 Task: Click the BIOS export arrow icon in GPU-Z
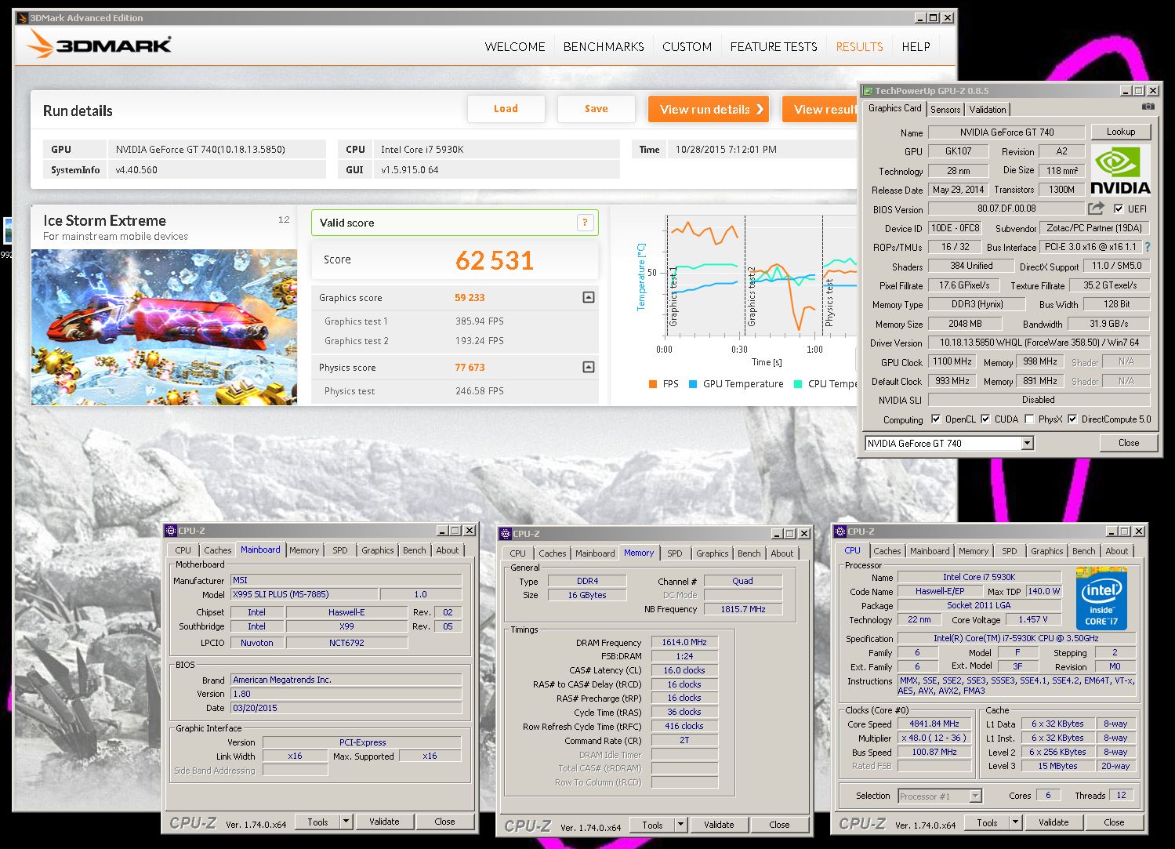click(x=1096, y=209)
